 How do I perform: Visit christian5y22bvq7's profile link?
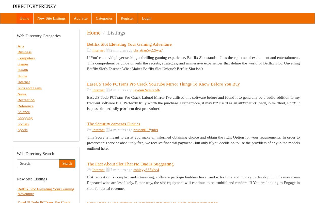pos(148,50)
